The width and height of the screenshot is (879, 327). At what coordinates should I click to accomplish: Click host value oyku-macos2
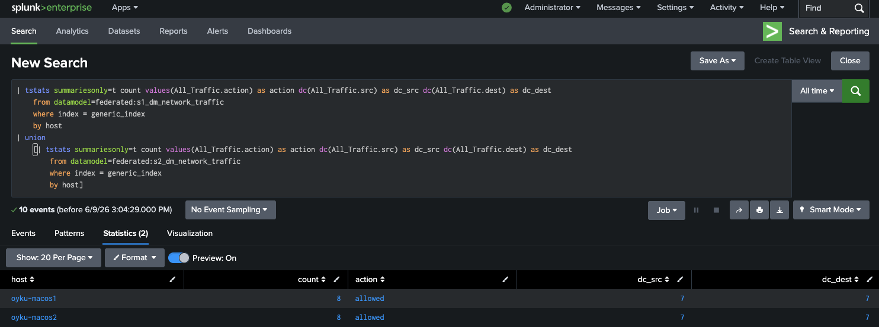click(x=34, y=318)
